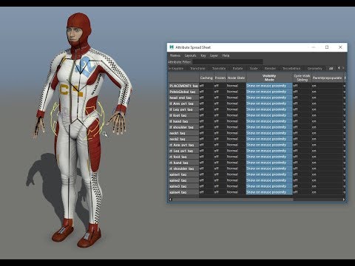
Task: Select the neck1_tag row header
Action: 183,133
